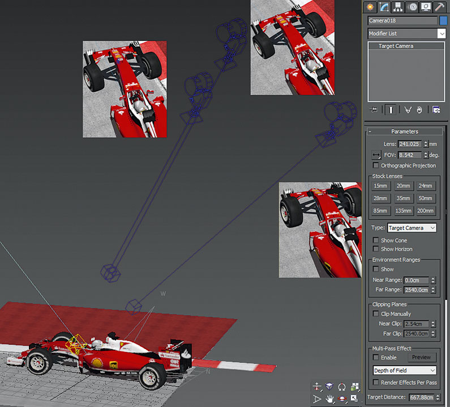Open the Motion panel wheel icon
The width and height of the screenshot is (450, 407).
tap(412, 7)
